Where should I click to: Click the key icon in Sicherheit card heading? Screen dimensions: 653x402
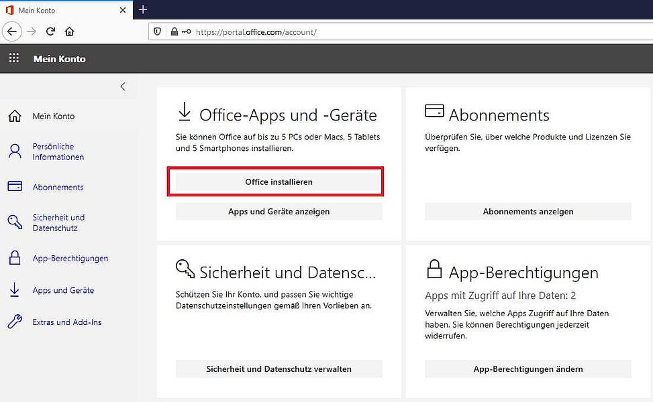point(185,269)
